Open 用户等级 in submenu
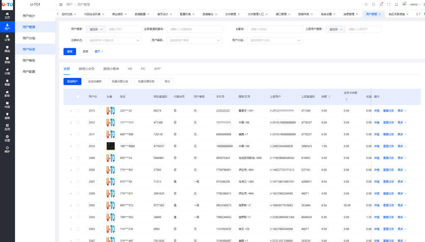Viewport: 425px width, 242px height. (35, 60)
